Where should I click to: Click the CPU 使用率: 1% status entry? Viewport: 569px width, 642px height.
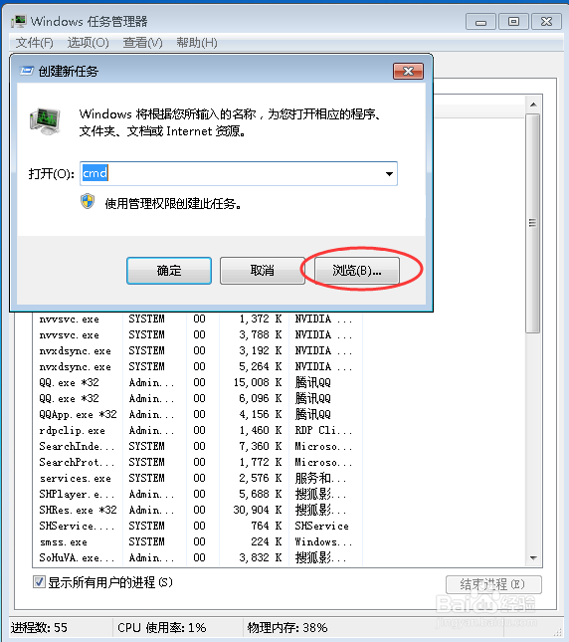pos(161,627)
